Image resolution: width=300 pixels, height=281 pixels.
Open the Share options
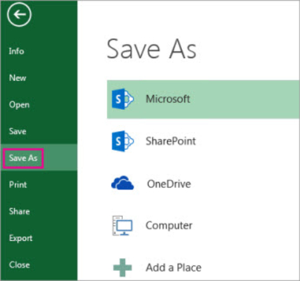19,211
